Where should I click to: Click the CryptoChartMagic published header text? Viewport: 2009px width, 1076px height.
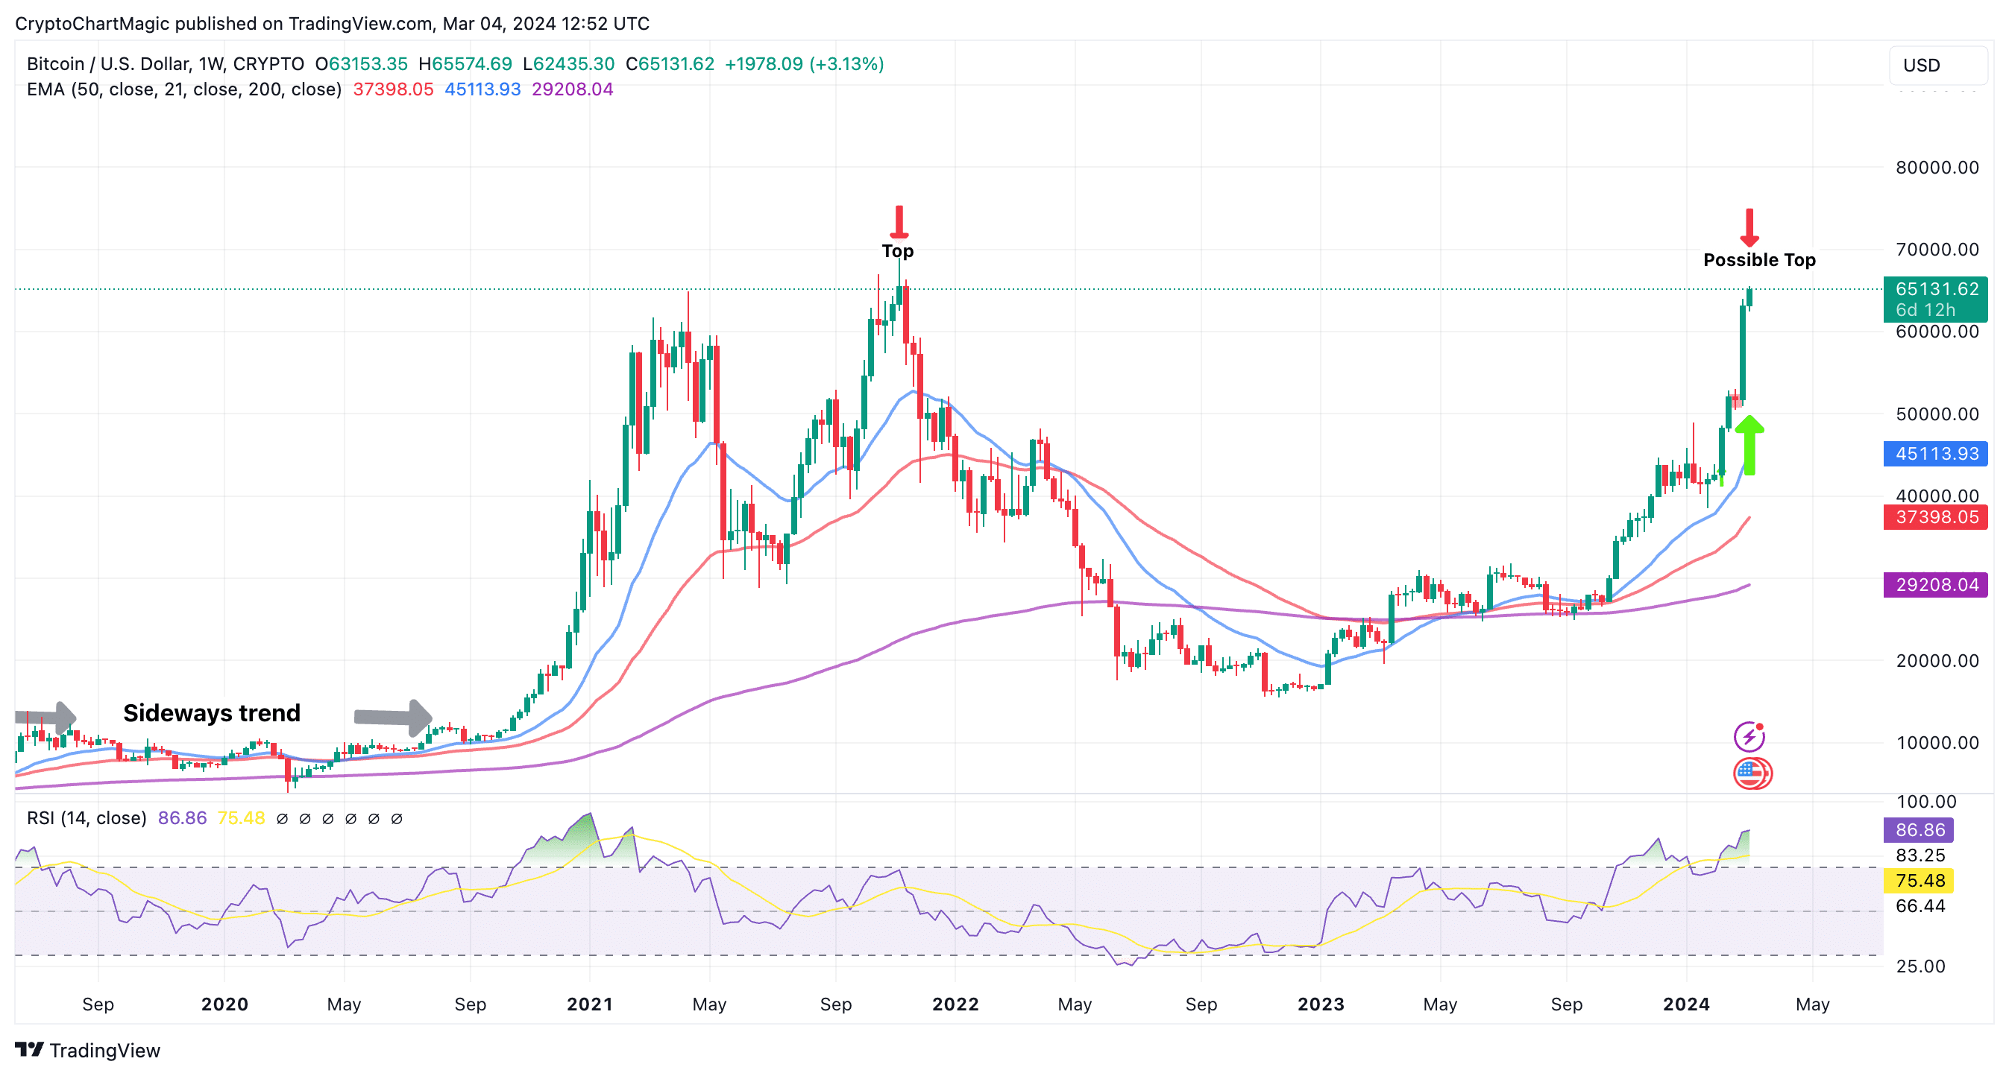tap(333, 23)
